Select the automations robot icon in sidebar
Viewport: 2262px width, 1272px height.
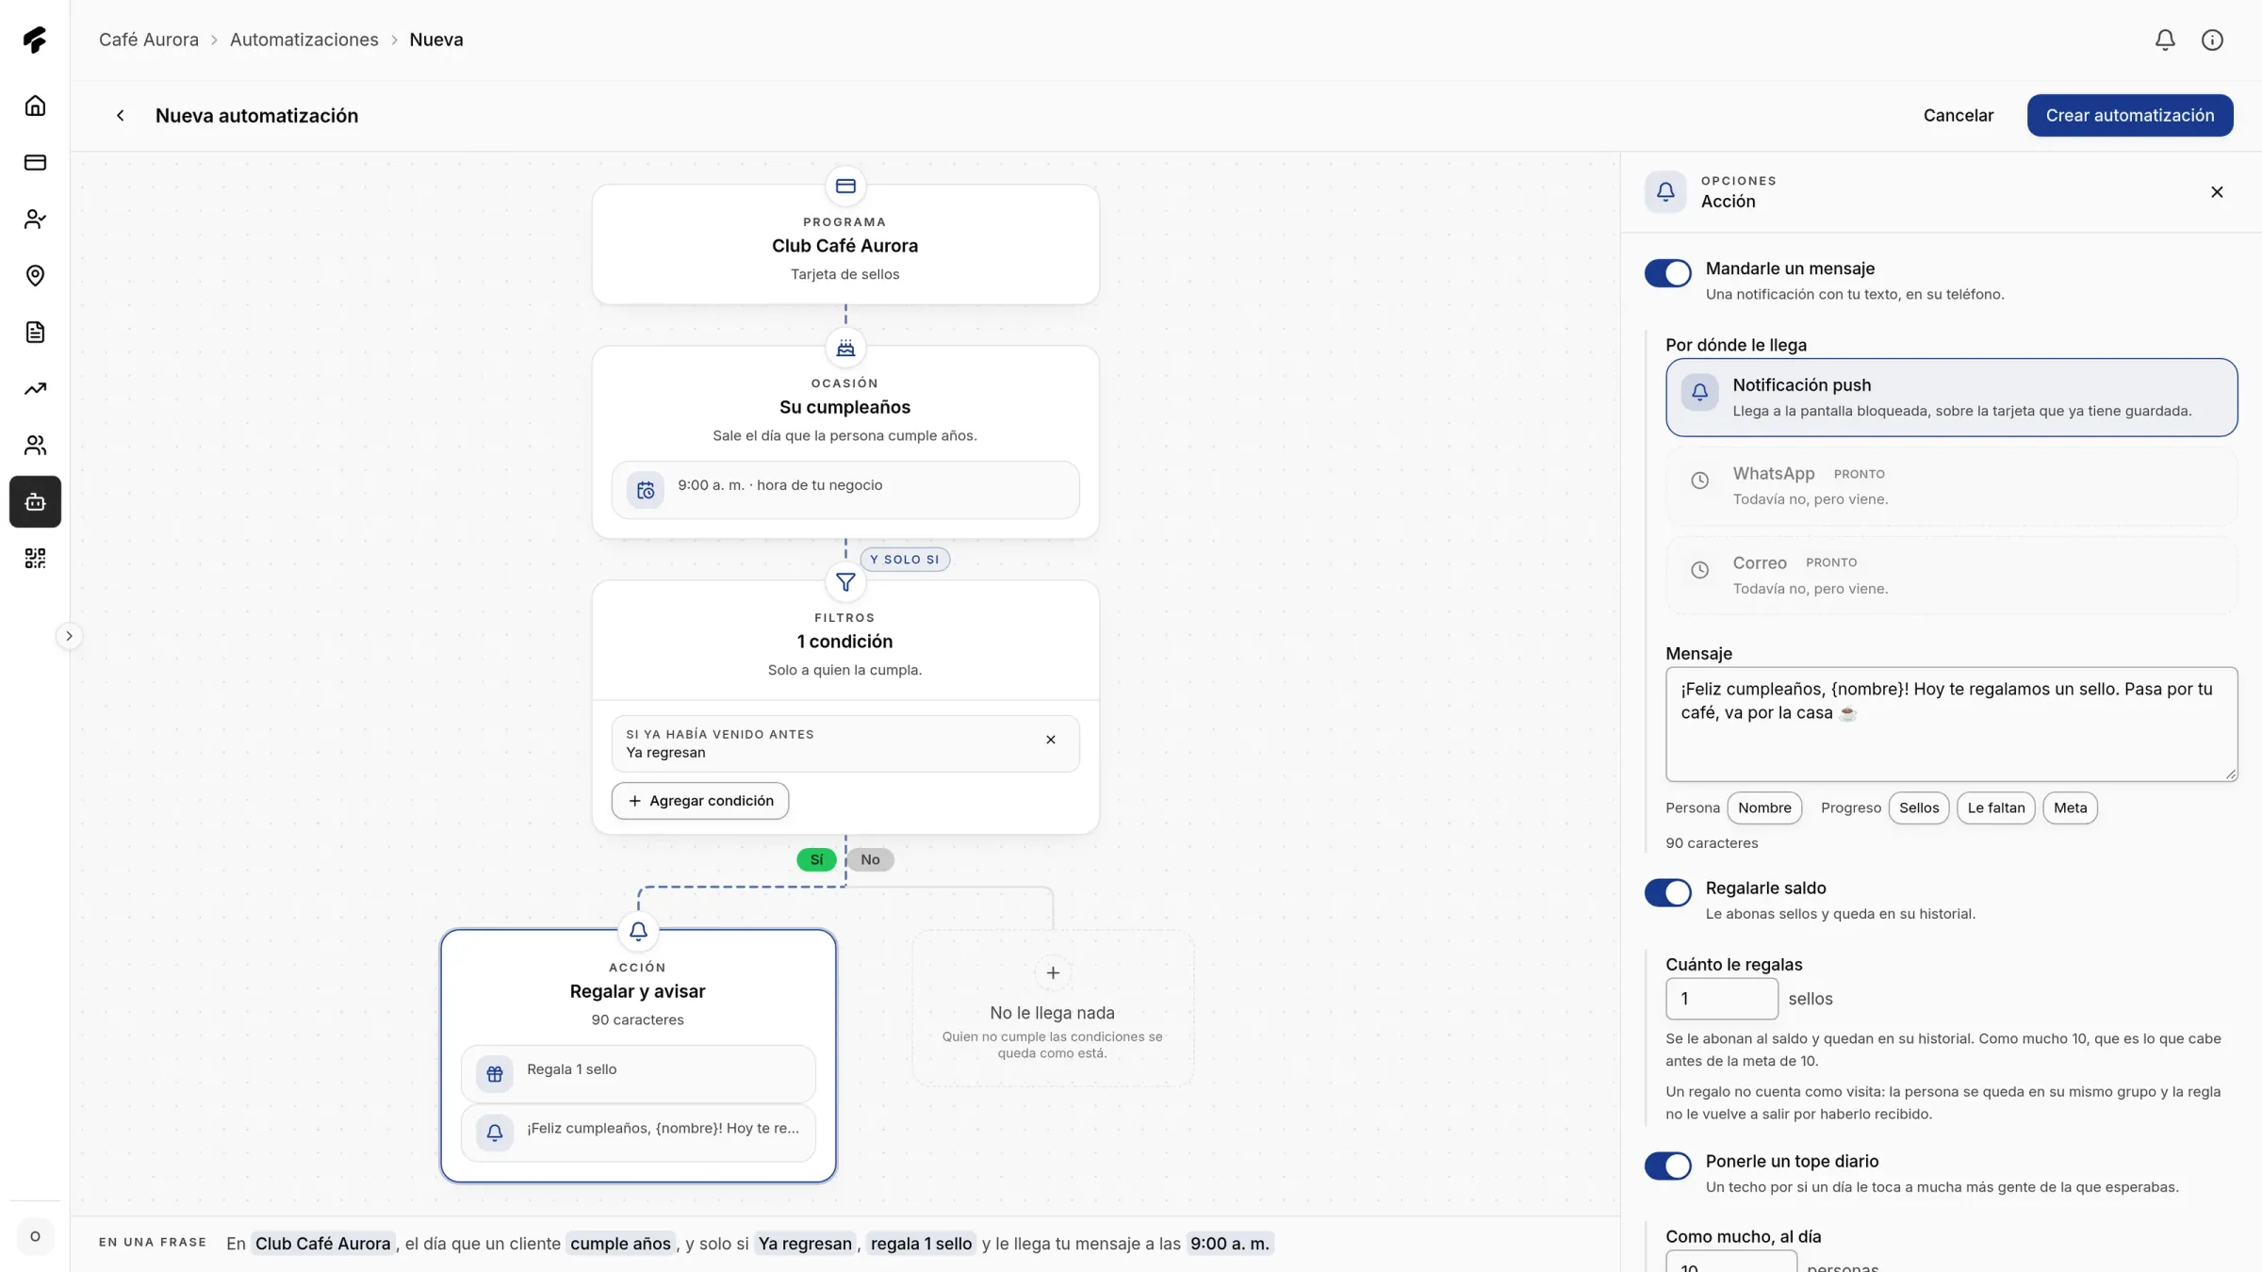(x=35, y=501)
